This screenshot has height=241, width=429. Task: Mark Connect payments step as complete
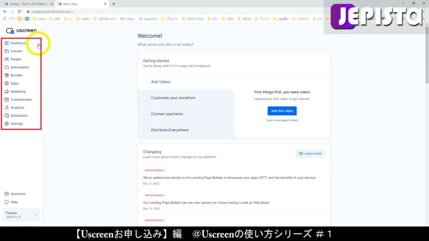click(146, 113)
